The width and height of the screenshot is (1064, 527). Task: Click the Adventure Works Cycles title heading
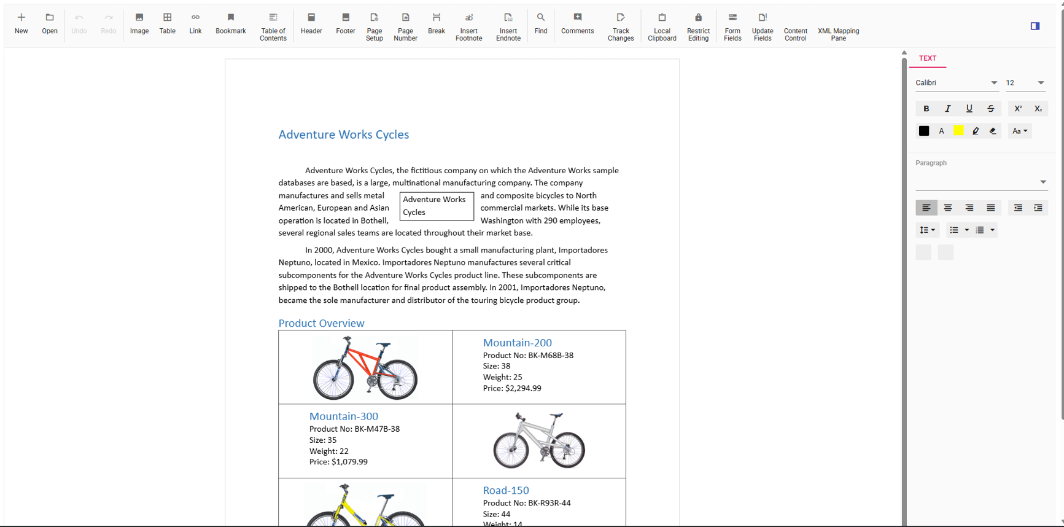pyautogui.click(x=344, y=135)
